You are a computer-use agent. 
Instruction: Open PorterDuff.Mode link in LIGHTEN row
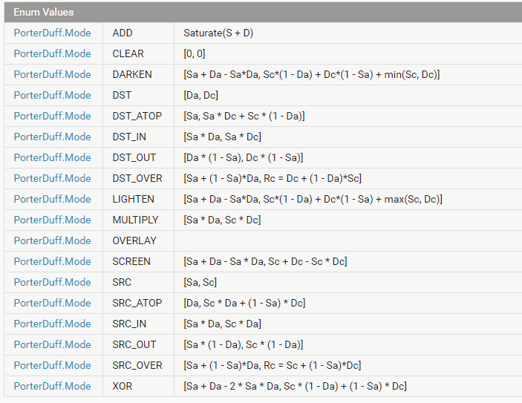point(52,199)
